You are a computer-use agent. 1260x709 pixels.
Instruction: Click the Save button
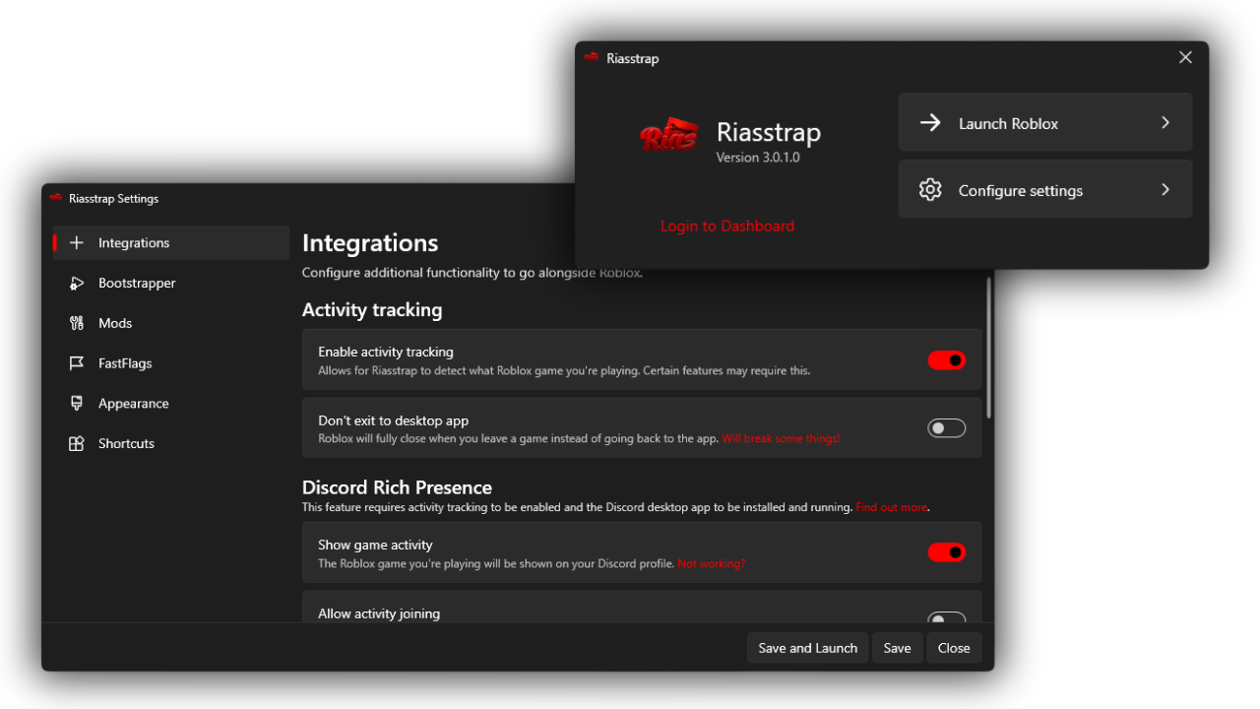point(897,648)
